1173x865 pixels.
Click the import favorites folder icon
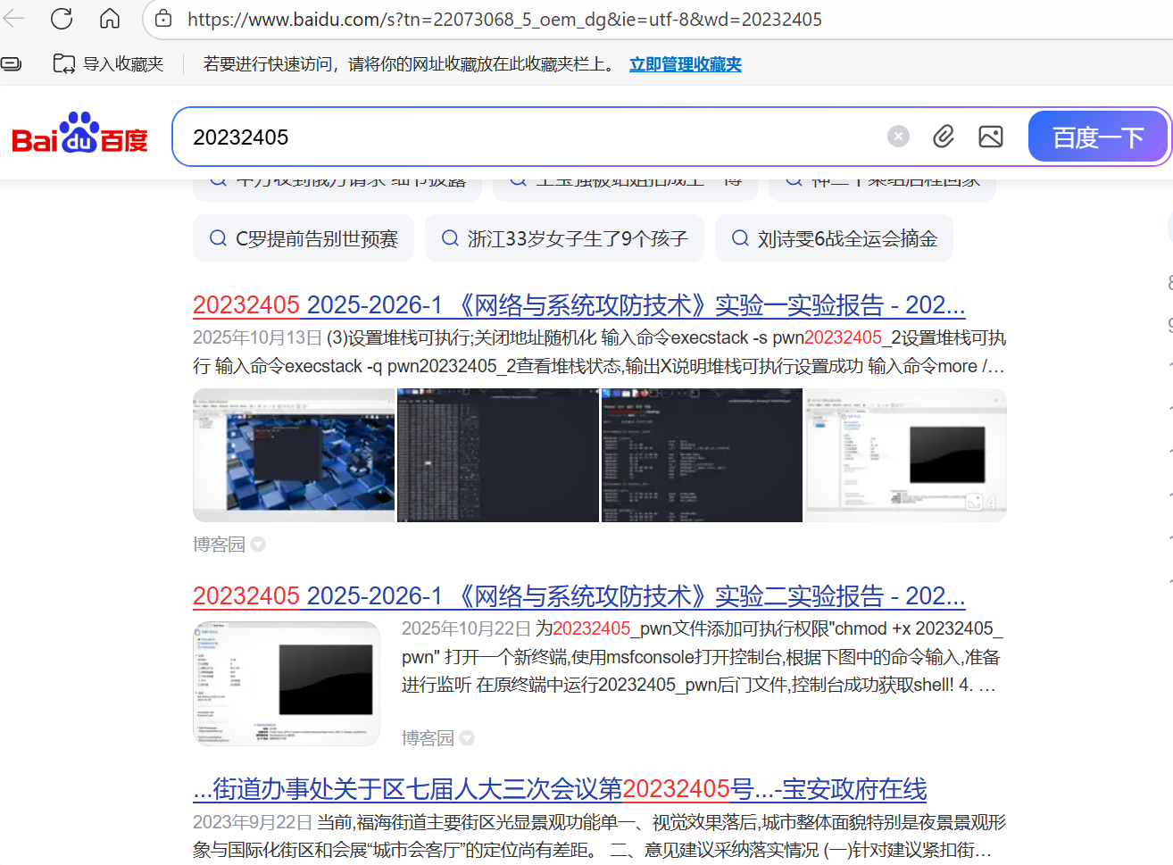click(63, 63)
